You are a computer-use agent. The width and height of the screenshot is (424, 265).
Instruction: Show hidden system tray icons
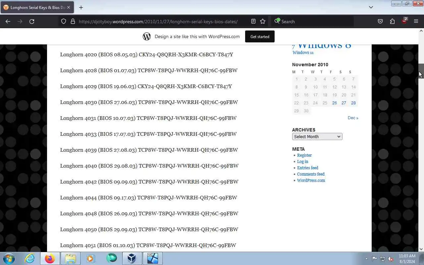pyautogui.click(x=366, y=259)
